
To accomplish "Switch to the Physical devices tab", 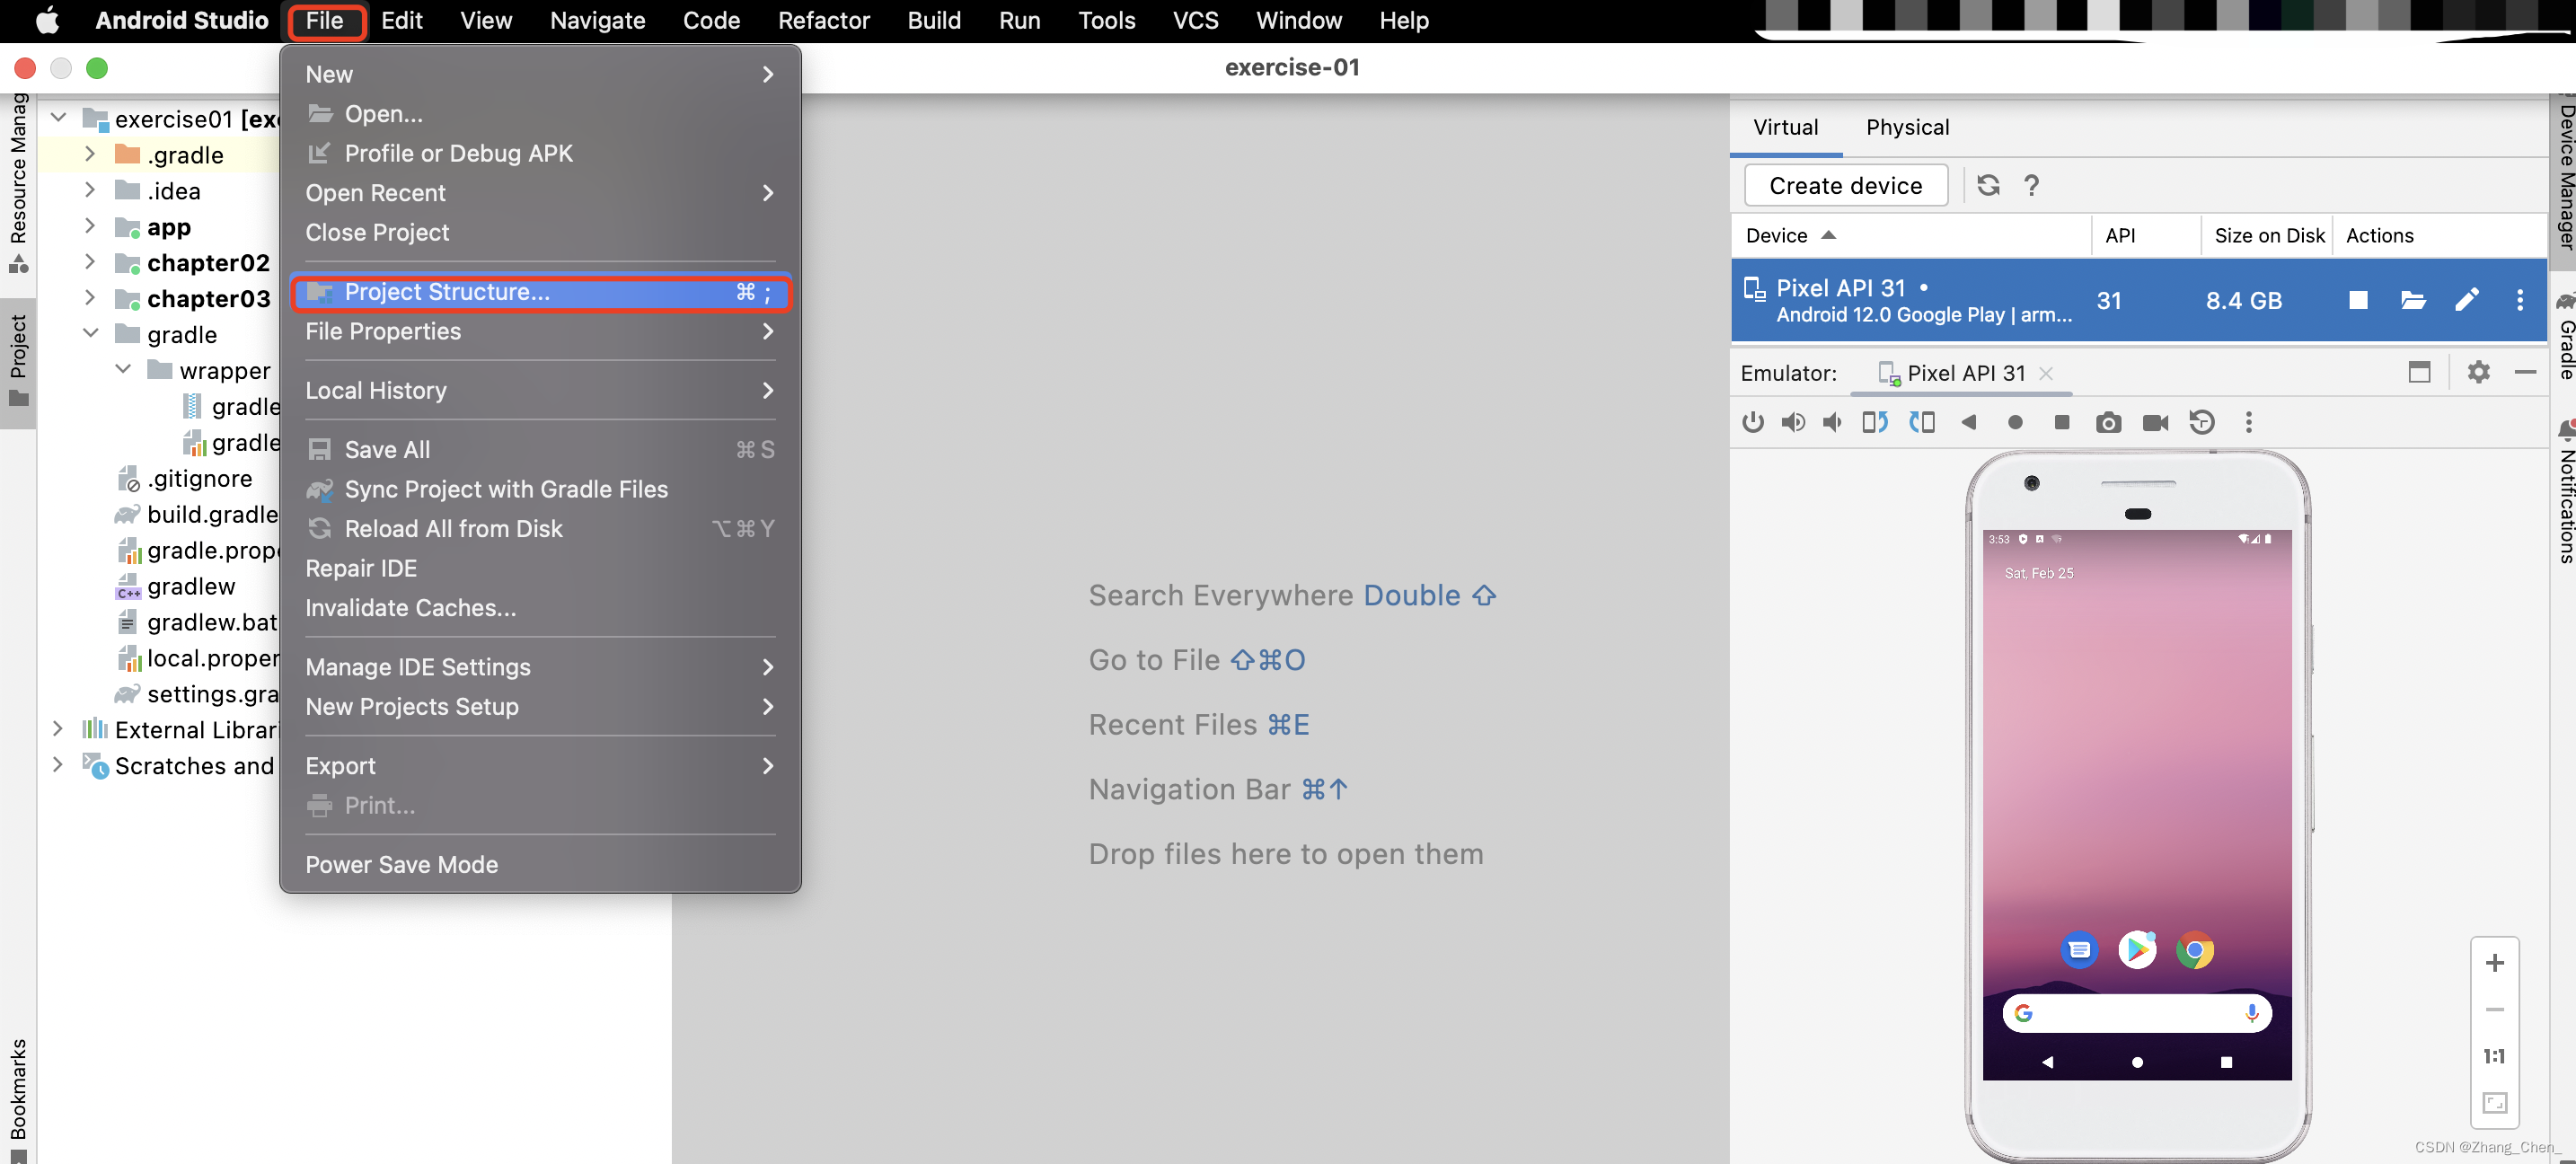I will (x=1907, y=127).
